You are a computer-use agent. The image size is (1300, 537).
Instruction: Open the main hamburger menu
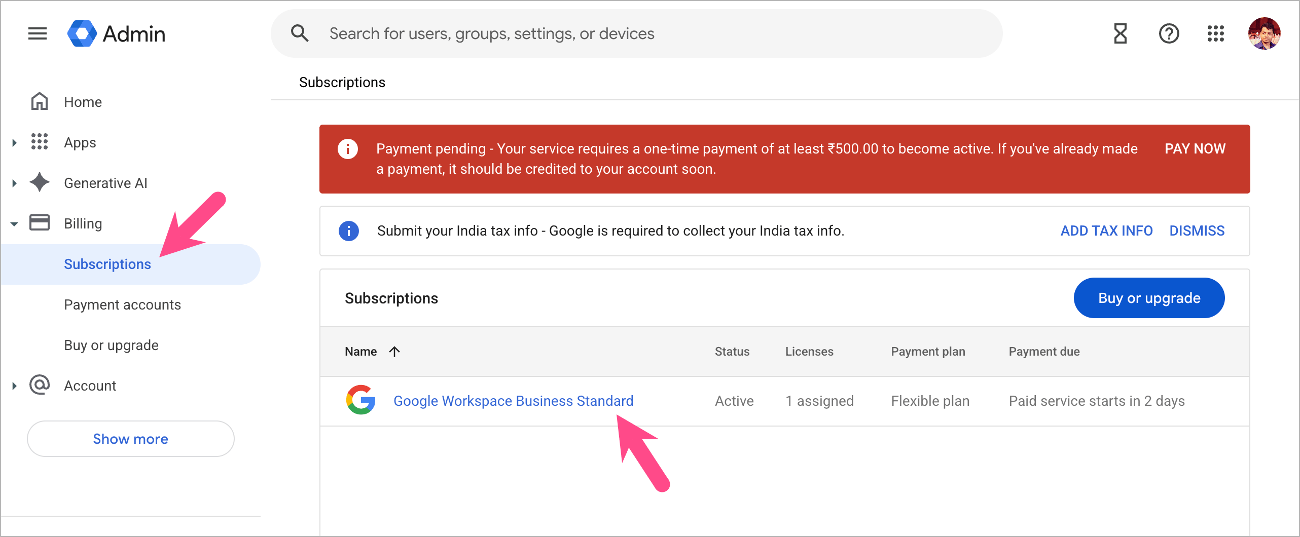38,34
